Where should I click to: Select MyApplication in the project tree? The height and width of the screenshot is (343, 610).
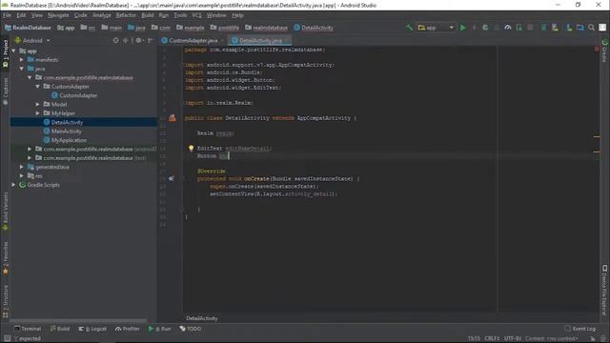(x=69, y=140)
